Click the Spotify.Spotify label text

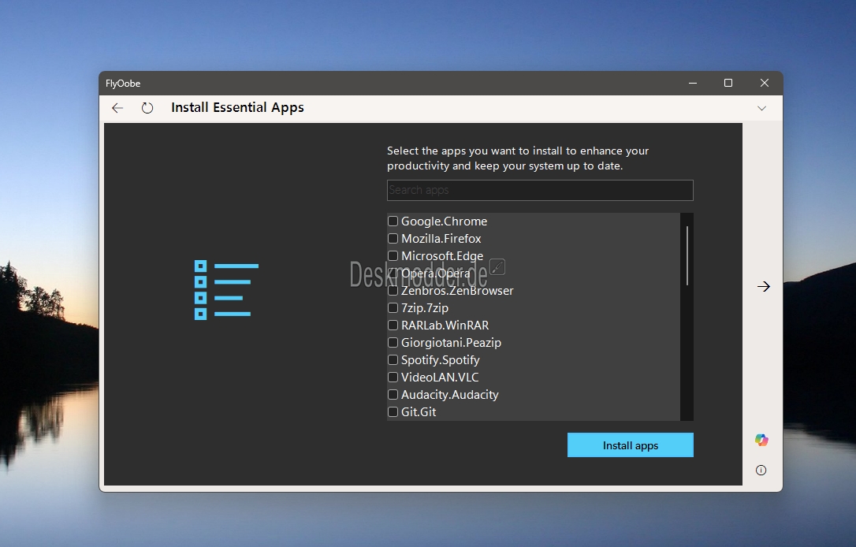(x=440, y=359)
